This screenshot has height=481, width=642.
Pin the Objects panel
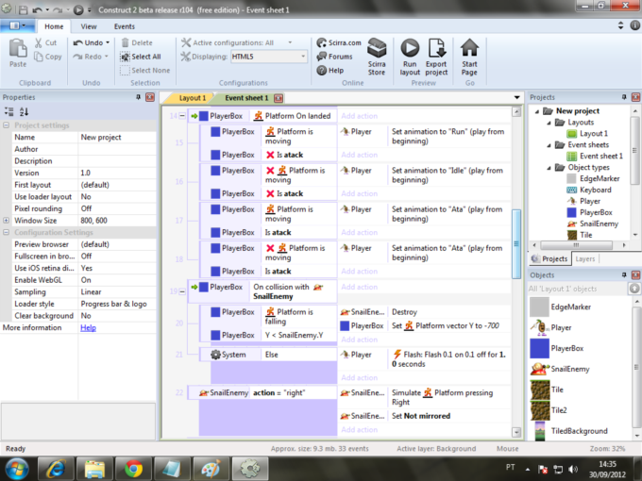624,274
